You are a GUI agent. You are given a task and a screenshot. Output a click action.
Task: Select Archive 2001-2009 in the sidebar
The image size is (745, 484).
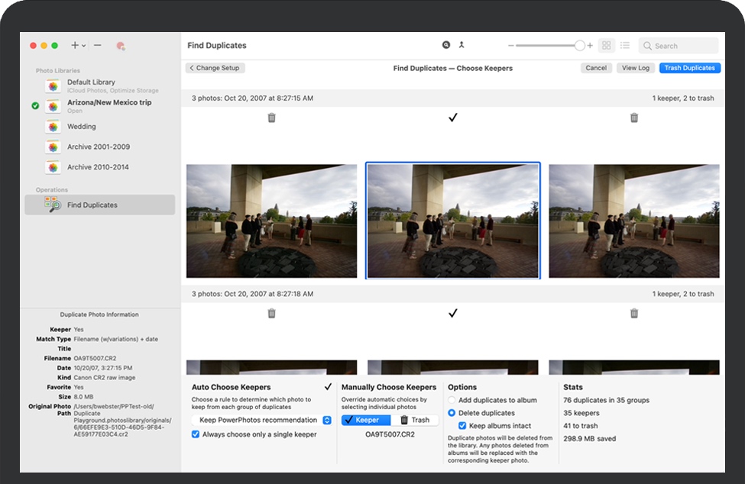(x=98, y=147)
